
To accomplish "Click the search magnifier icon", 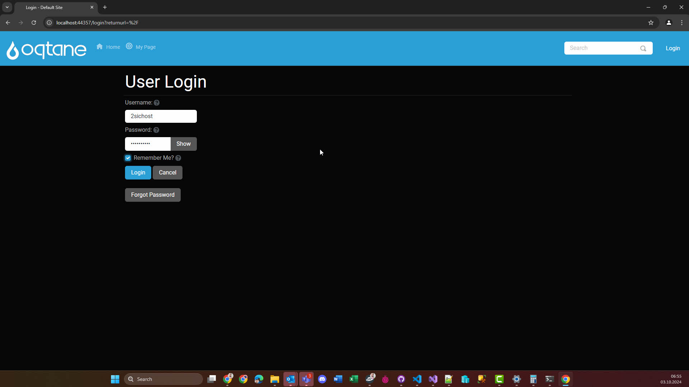I will click(643, 48).
